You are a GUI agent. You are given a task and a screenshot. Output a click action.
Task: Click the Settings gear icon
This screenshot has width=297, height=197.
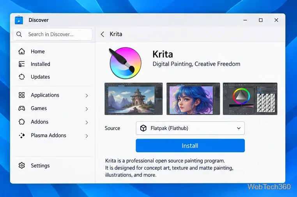point(21,165)
